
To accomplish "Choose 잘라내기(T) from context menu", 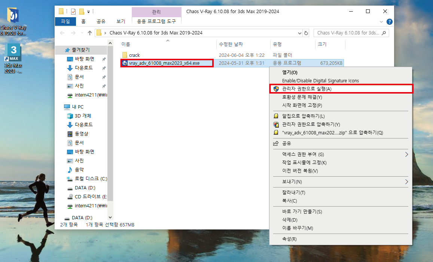I will [x=341, y=192].
